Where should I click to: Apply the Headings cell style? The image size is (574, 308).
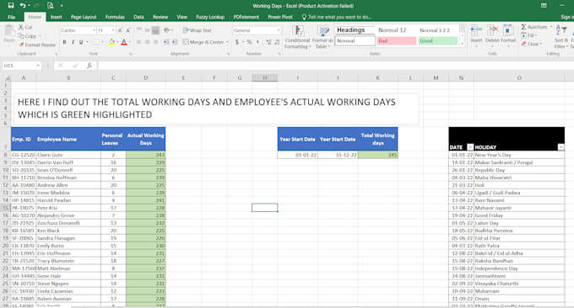[x=355, y=30]
